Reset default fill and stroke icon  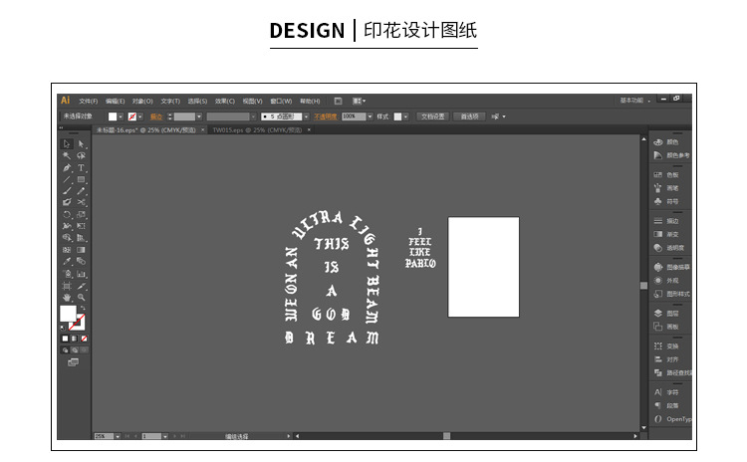tap(63, 328)
